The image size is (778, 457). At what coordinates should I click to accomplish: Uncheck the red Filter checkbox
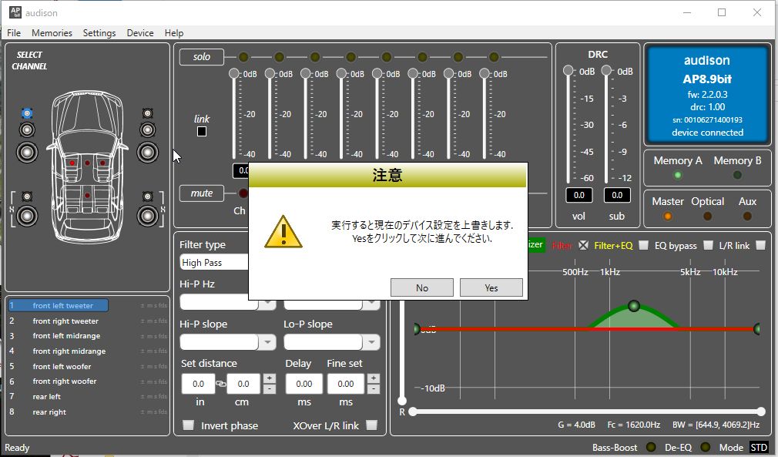pos(584,245)
